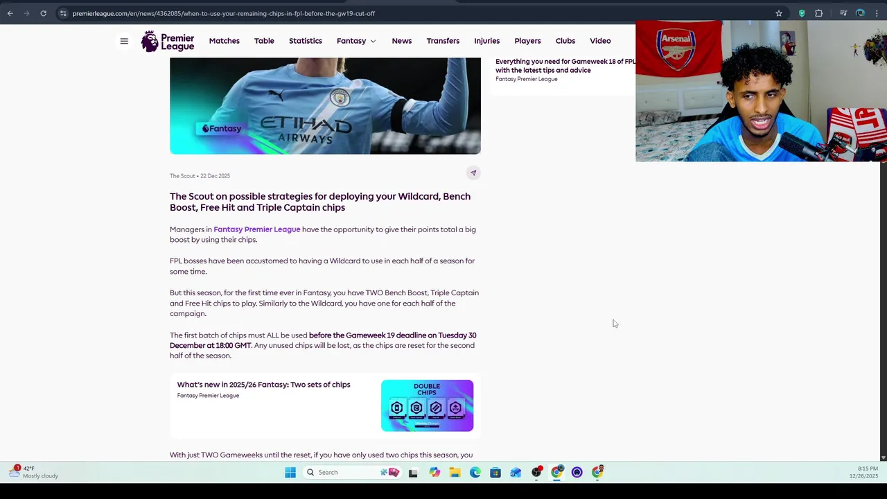Open media controls music icon

click(843, 13)
